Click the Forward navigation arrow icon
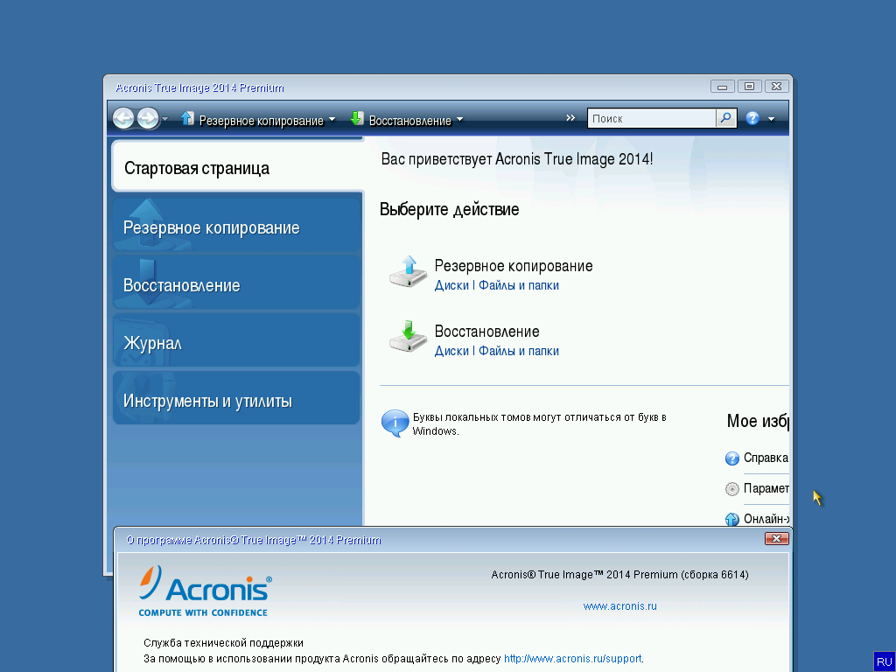This screenshot has height=672, width=896. click(148, 119)
